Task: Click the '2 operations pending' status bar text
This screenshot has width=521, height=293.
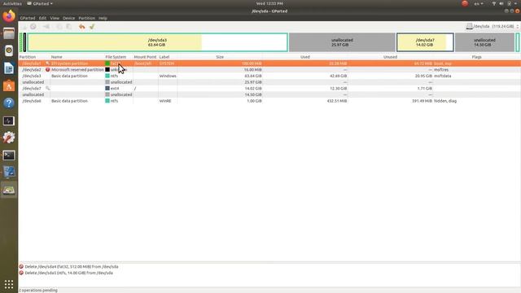Action: [38, 290]
